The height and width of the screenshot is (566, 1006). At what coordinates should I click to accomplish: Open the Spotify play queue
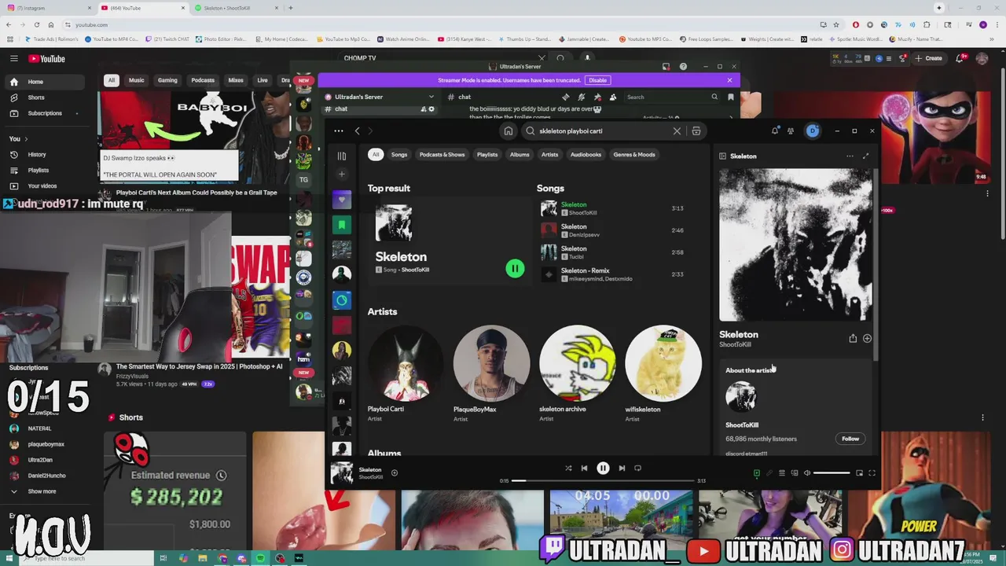781,473
